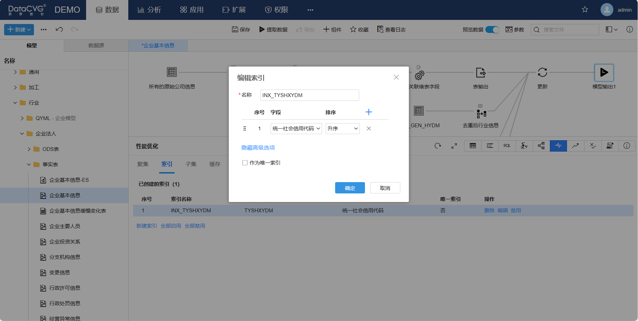The height and width of the screenshot is (321, 638).
Task: Click the info icon in panel toolbar
Action: click(627, 146)
